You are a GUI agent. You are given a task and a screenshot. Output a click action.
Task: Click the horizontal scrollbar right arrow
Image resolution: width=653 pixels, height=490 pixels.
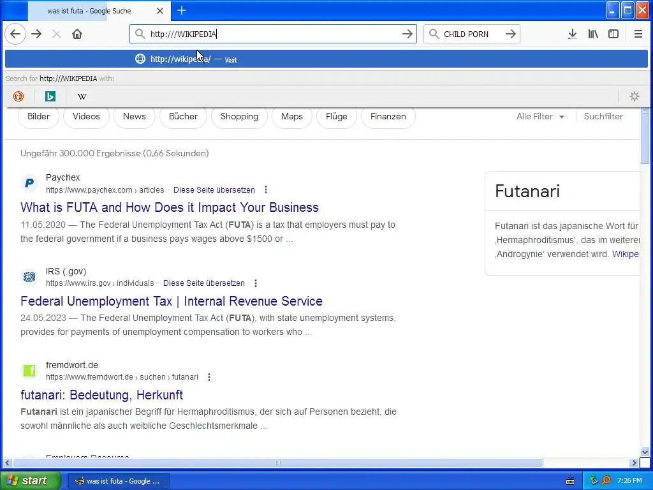click(x=634, y=463)
